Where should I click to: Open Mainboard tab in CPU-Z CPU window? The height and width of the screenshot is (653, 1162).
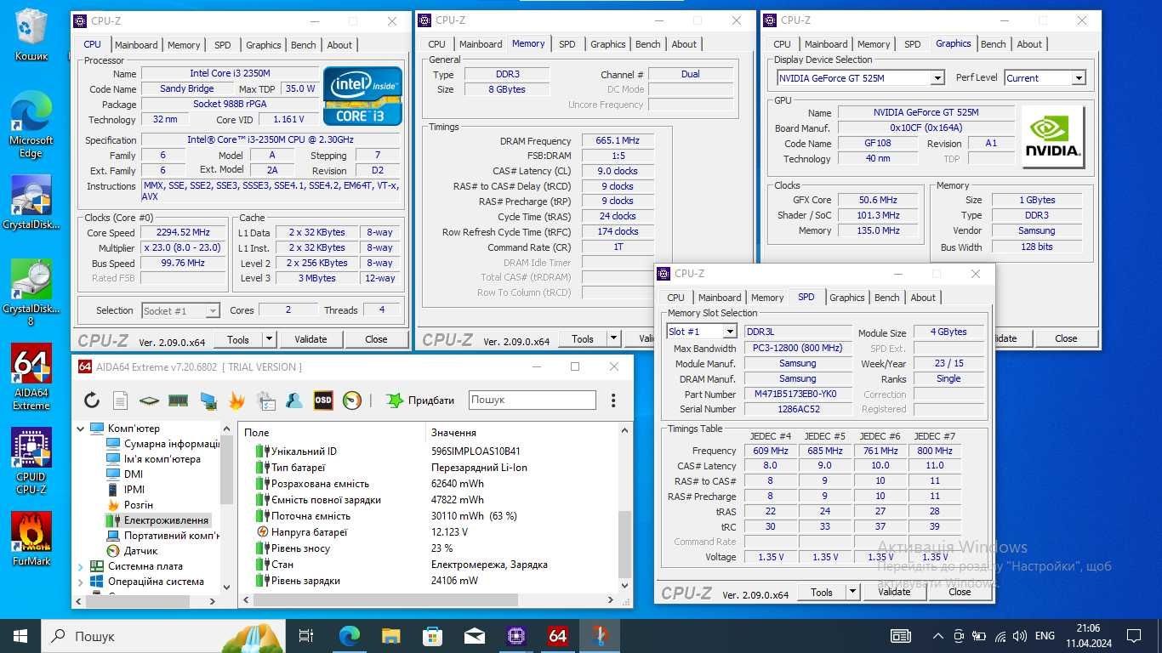136,45
